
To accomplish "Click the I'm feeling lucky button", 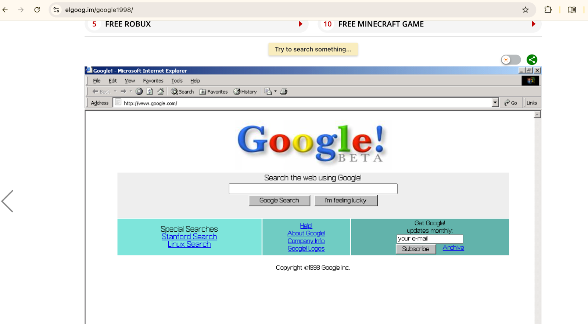I will point(346,200).
